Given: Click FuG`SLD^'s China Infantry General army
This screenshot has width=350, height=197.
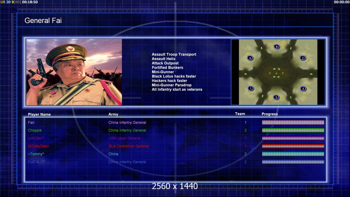Looking at the screenshot, I should coord(127,162).
